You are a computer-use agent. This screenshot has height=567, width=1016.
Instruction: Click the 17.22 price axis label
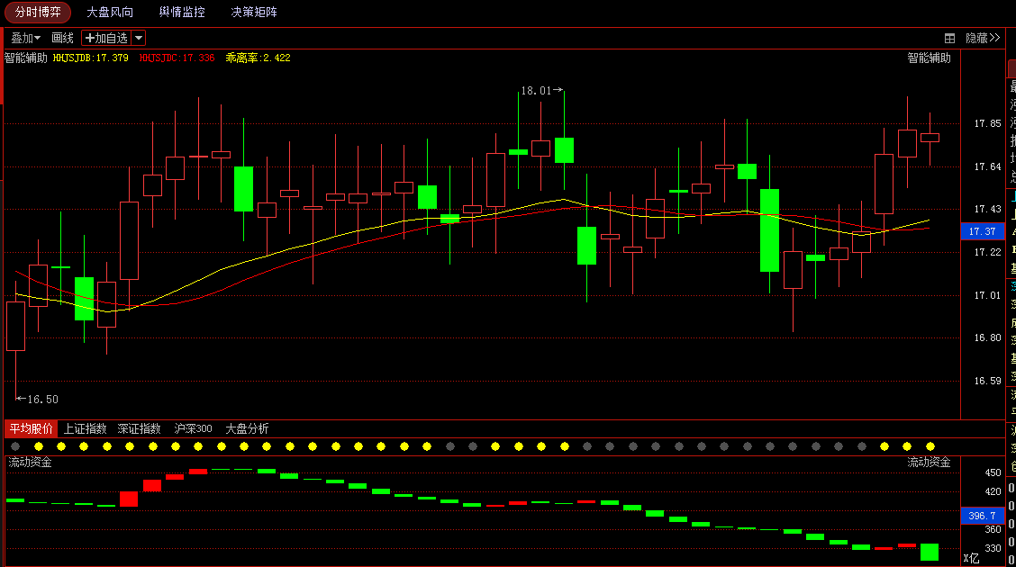987,252
